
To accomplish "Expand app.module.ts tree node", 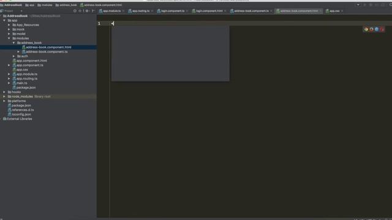I will [x=9, y=74].
